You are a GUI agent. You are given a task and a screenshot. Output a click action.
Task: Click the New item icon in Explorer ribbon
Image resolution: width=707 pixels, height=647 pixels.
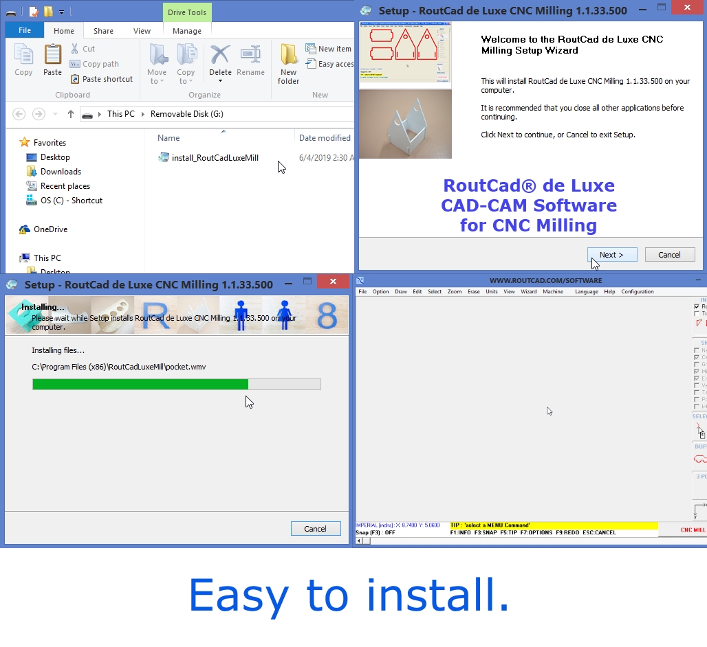[x=310, y=49]
